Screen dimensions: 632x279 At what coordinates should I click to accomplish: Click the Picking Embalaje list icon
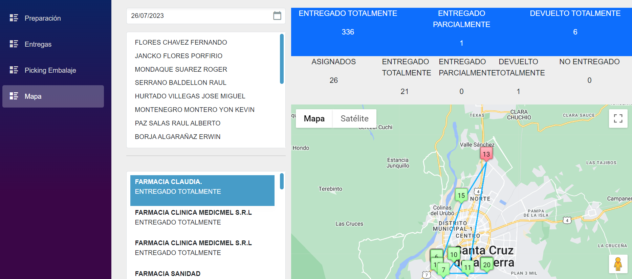point(14,70)
